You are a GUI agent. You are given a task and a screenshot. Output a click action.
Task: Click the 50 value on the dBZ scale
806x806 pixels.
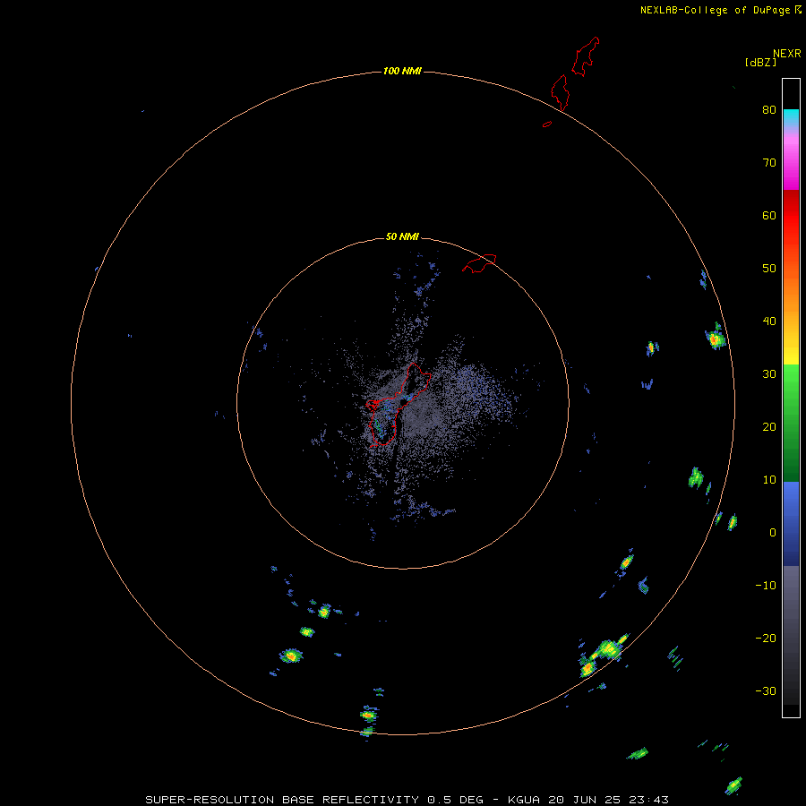769,269
